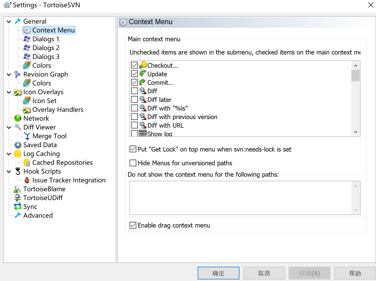Image resolution: width=376 pixels, height=281 pixels.
Task: Click the 取消 (Cancel) button
Action: click(x=264, y=273)
